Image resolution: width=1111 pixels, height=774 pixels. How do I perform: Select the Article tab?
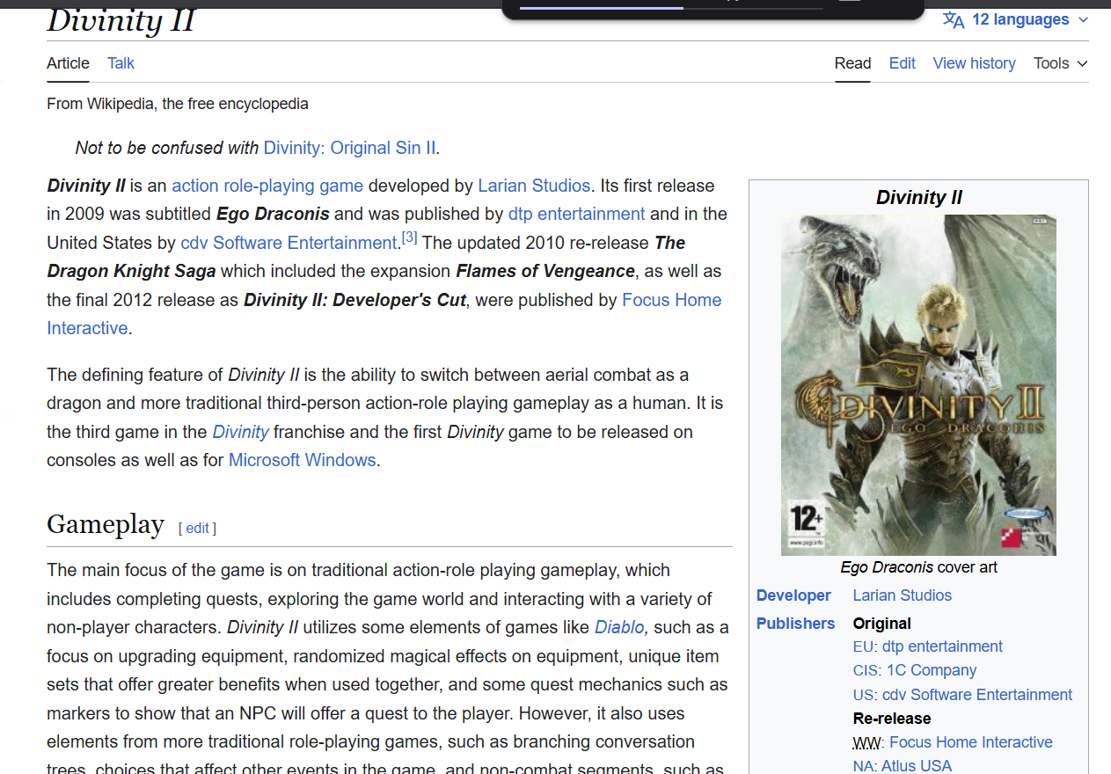point(68,63)
